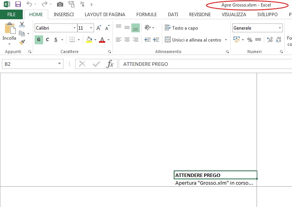This screenshot has height=207, width=292.
Task: Apply the yellow fill color bucket
Action: coord(89,40)
